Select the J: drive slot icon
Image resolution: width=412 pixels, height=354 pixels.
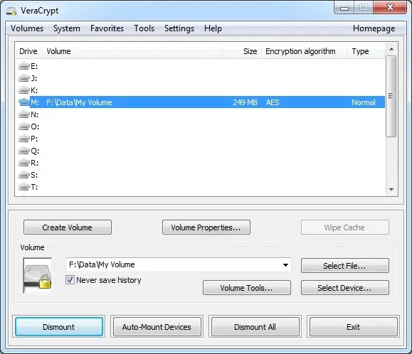(x=24, y=78)
